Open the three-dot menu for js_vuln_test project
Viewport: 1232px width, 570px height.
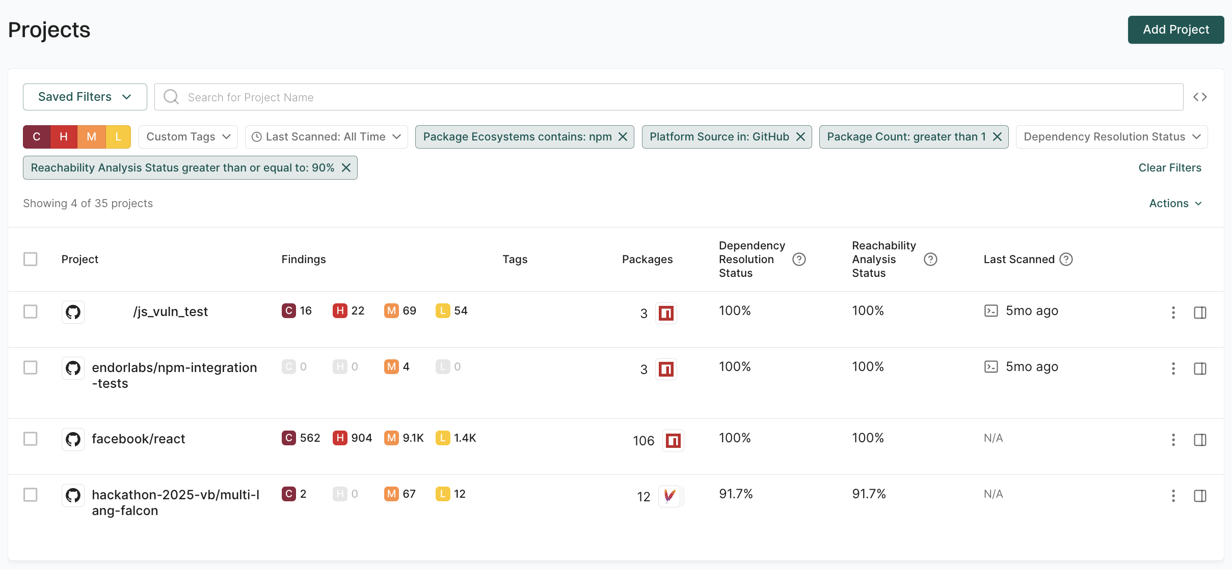1173,312
